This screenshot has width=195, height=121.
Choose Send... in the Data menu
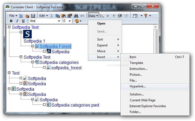coord(105,31)
